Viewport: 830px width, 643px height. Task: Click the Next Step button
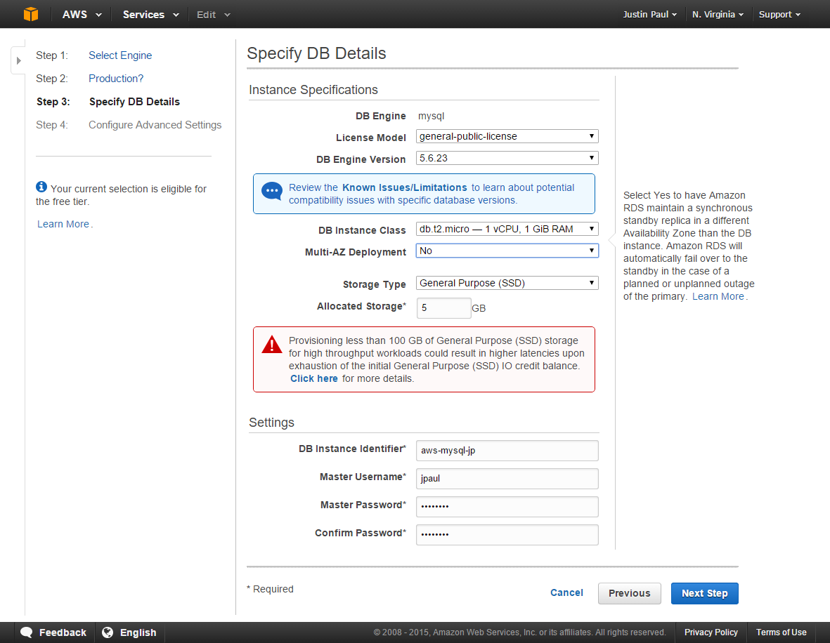704,593
